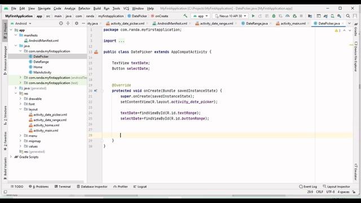Open the Nexus 10 API 30 device dropdown
Viewport: 361px width, 203px height.
(x=230, y=16)
